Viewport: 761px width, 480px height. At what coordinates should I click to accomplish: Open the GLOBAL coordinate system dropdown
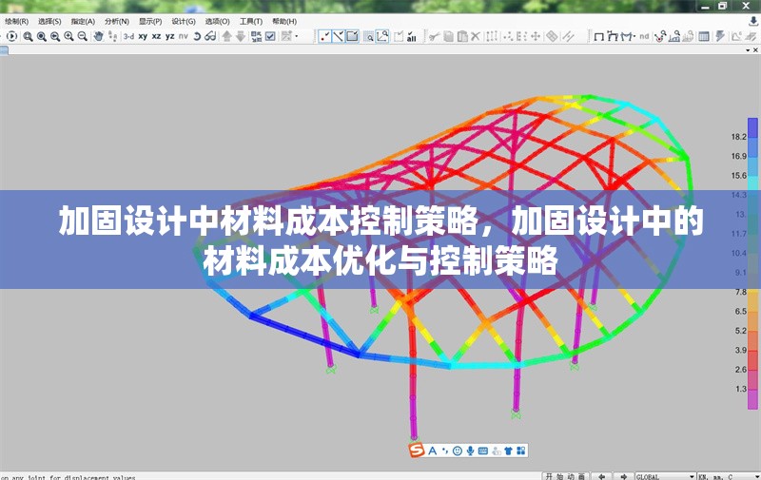pos(665,476)
